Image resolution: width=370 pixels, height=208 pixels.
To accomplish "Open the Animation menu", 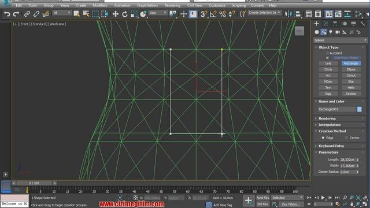I will click(x=122, y=5).
